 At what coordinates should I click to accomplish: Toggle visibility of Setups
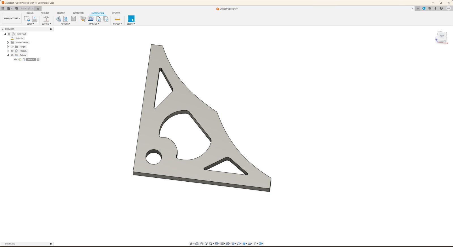point(12,55)
